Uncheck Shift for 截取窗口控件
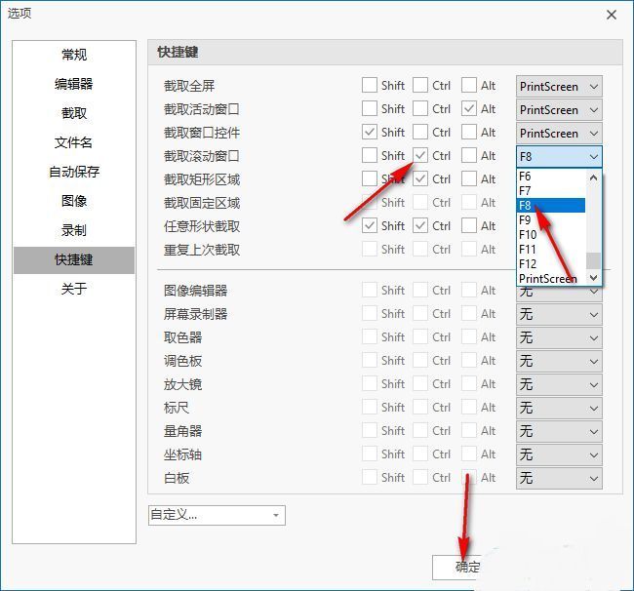This screenshot has height=591, width=634. pos(370,133)
